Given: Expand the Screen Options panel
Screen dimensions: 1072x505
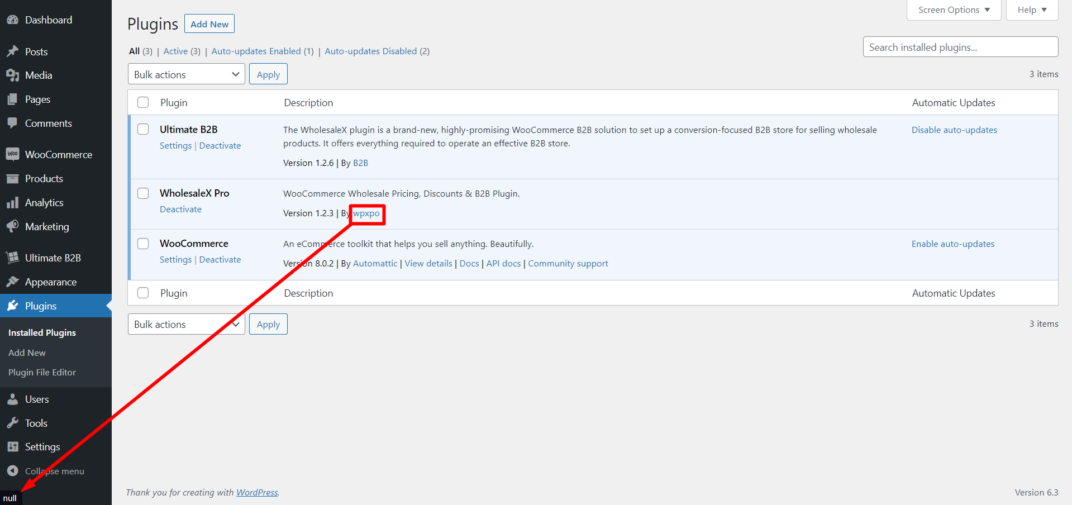Looking at the screenshot, I should coord(954,10).
